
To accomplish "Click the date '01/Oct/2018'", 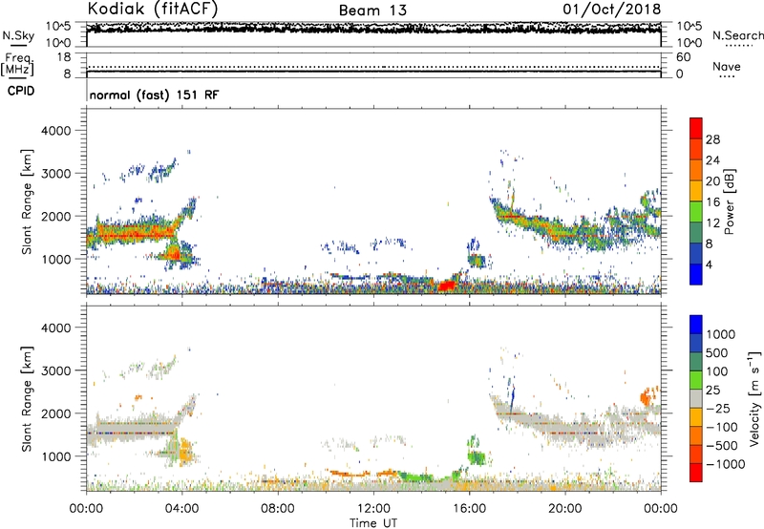I will [x=612, y=10].
